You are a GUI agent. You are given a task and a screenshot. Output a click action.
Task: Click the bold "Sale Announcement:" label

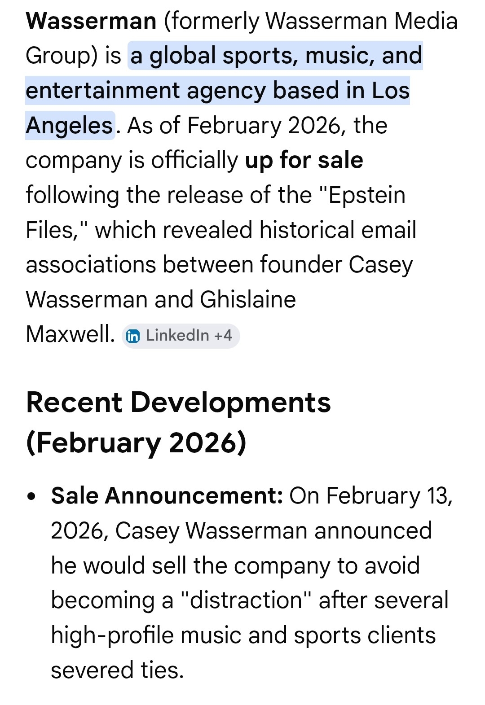coord(167,496)
